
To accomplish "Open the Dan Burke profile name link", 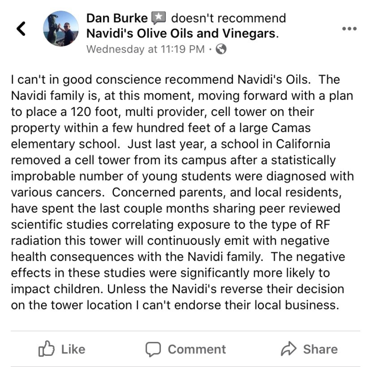I will (x=117, y=19).
